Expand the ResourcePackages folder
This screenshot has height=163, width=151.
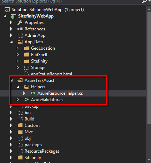click(11, 151)
